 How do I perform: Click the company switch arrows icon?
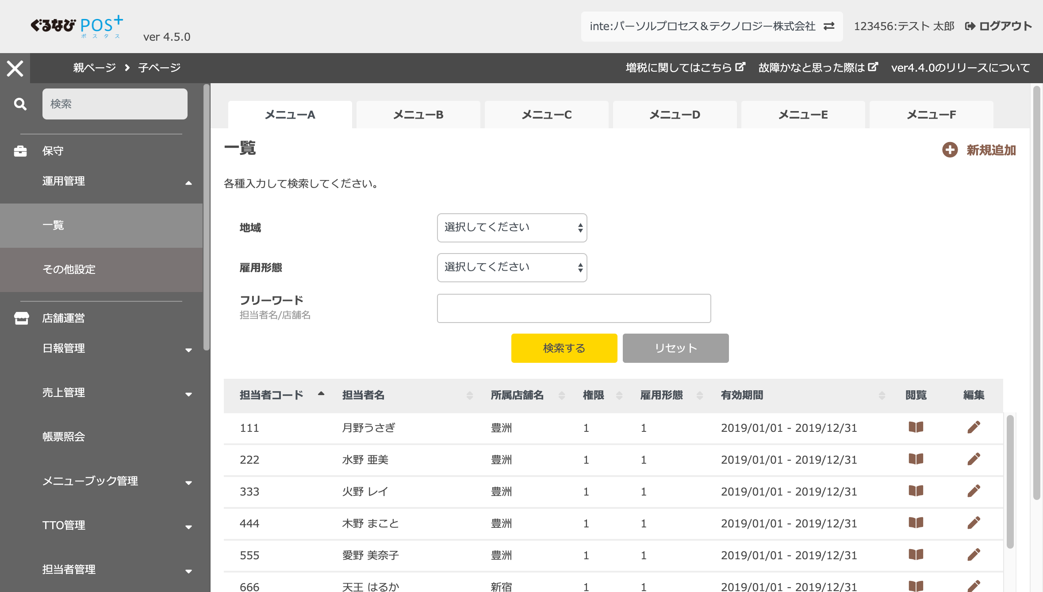[829, 26]
